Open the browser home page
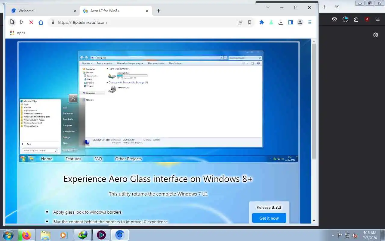The height and width of the screenshot is (241, 385). click(41, 22)
